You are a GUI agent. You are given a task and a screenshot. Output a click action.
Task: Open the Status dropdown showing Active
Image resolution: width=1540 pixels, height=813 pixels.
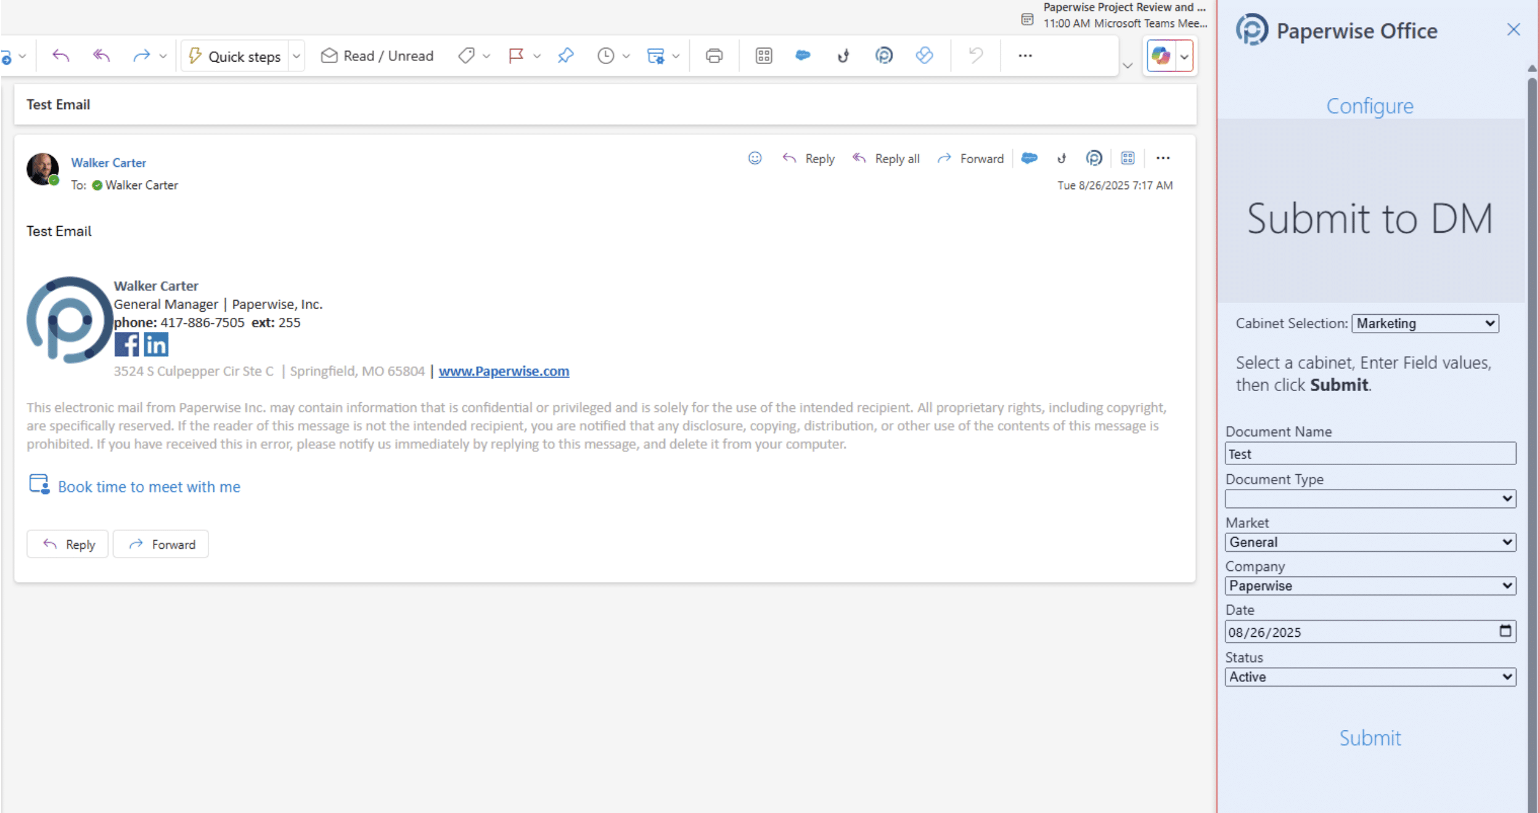tap(1370, 677)
